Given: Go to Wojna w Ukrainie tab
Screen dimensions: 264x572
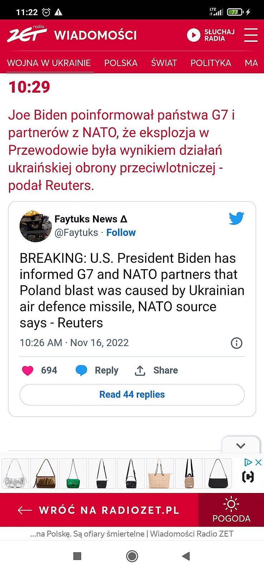Looking at the screenshot, I should pos(49,63).
